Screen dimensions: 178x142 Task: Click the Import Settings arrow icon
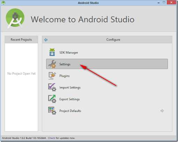coord(52,87)
